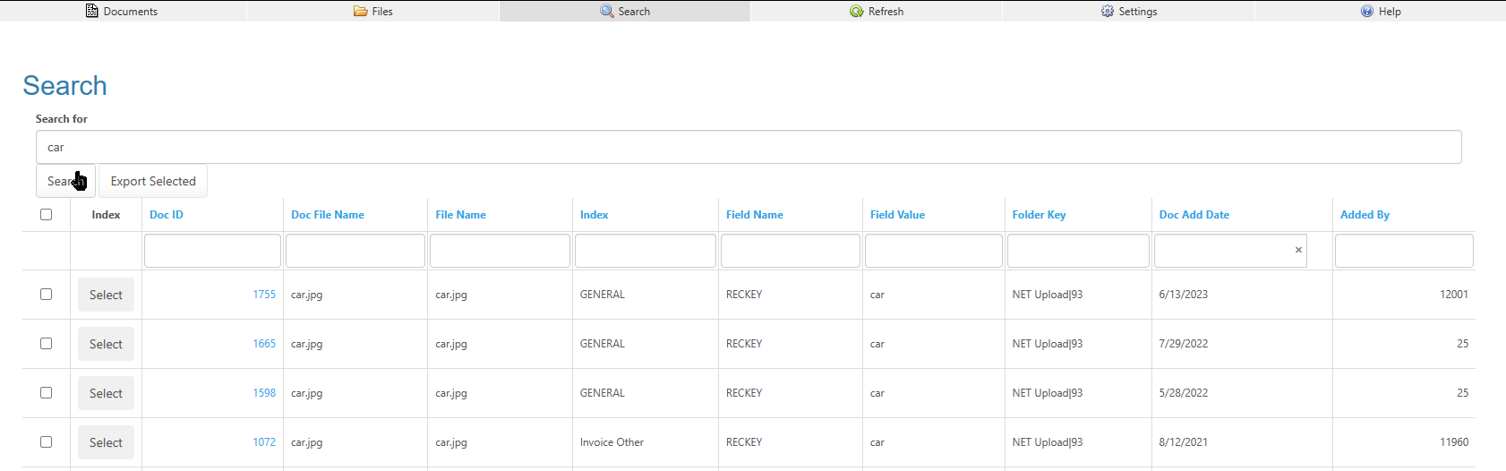Click the Search magnifier icon in navigation
The width and height of the screenshot is (1506, 471).
tap(606, 12)
